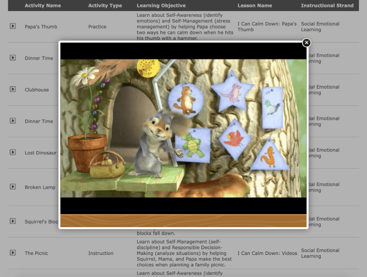Screen dimensions: 367x277
Task: Click 'I Can Calm Down: Videos' lesson
Action: [x=267, y=253]
